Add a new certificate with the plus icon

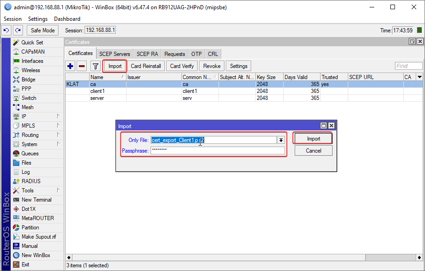(x=70, y=66)
